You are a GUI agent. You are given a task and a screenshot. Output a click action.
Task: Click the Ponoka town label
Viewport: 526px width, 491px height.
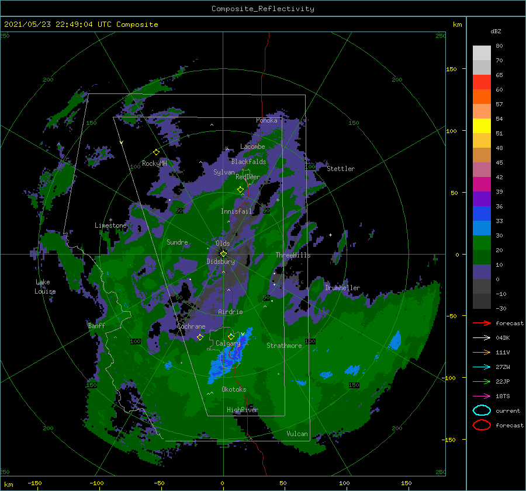[x=267, y=120]
